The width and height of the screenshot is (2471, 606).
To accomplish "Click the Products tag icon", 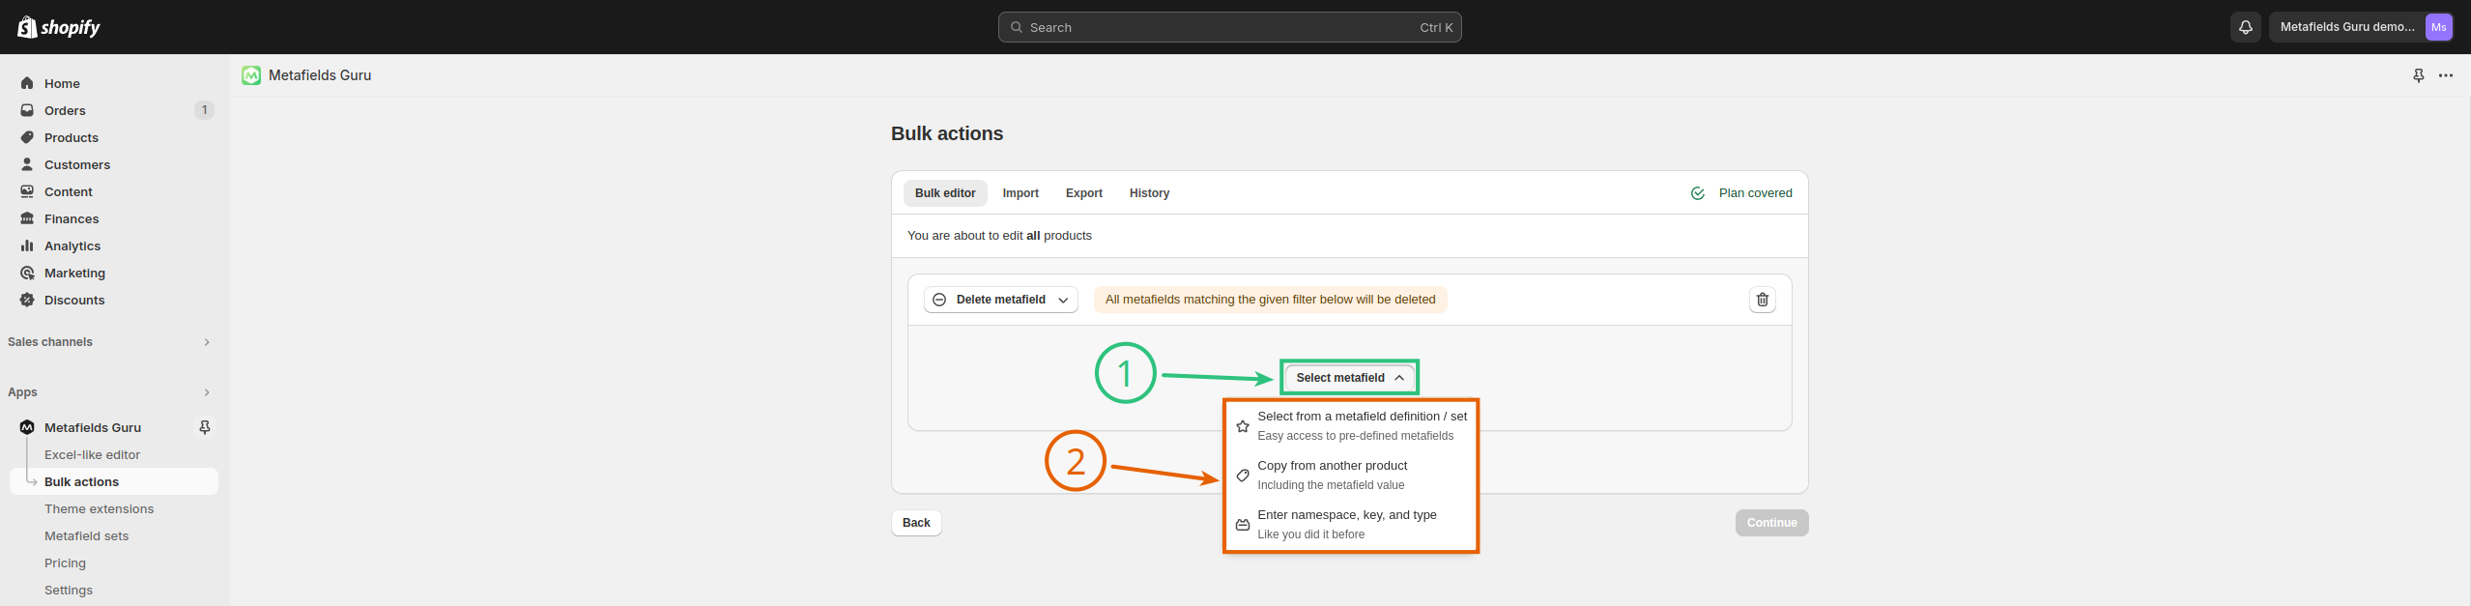I will [27, 137].
